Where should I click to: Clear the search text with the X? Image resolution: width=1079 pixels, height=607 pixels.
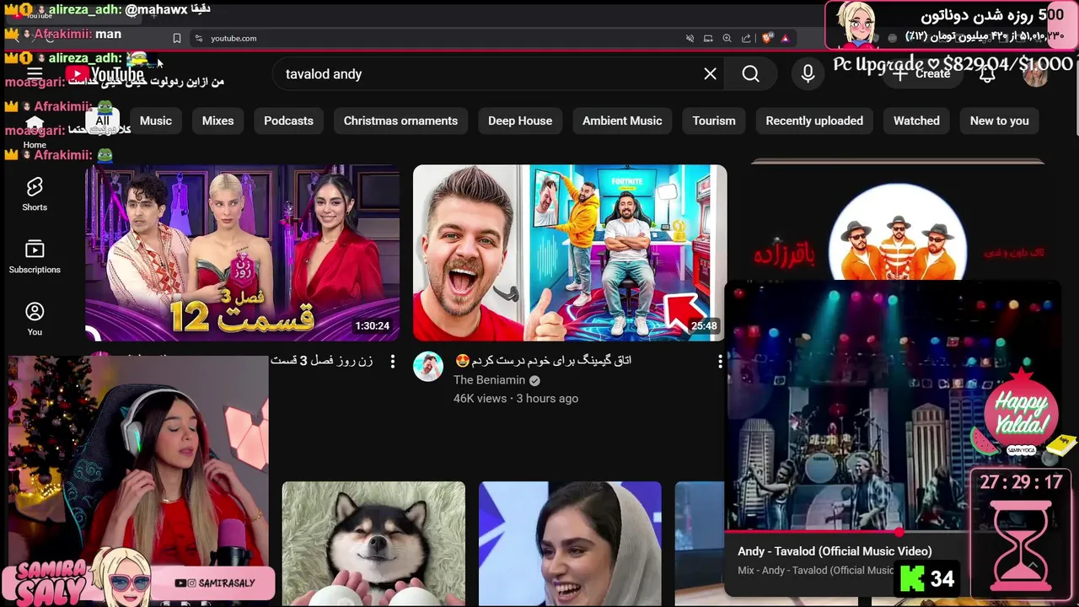tap(711, 74)
